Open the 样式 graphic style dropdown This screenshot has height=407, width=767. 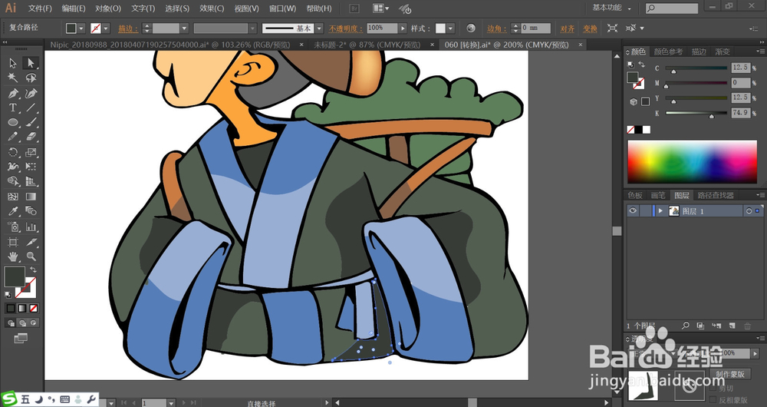tap(450, 28)
